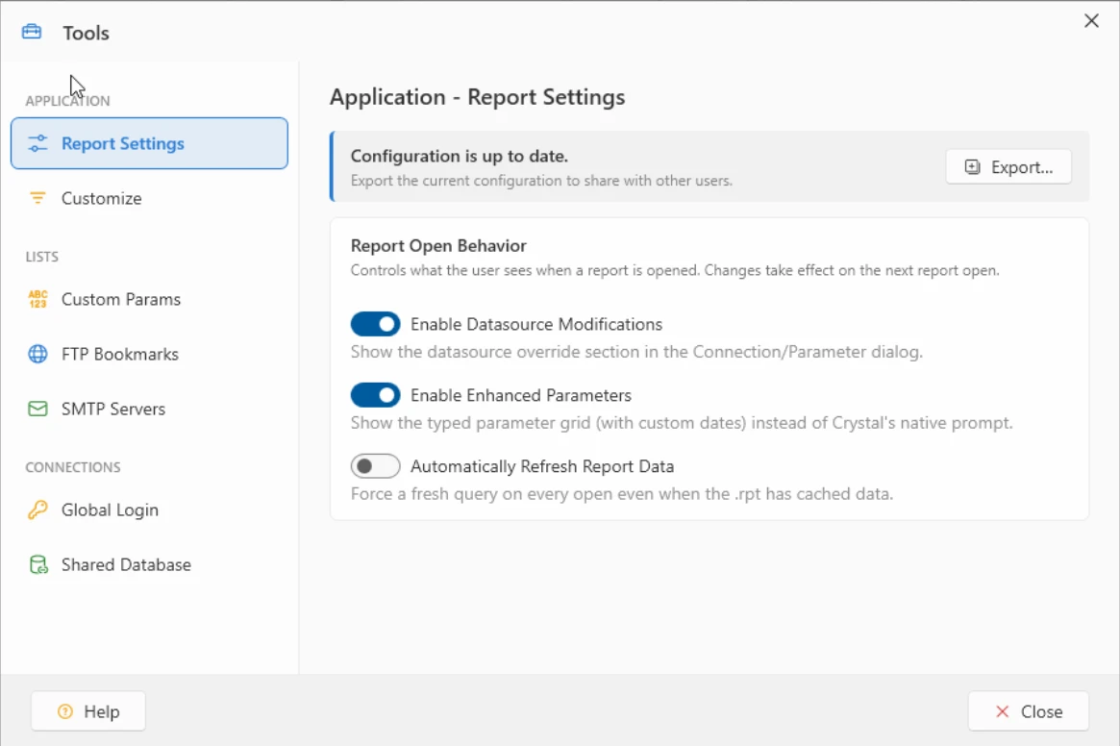Click 'Automatically Refresh Report Data' label

point(542,466)
